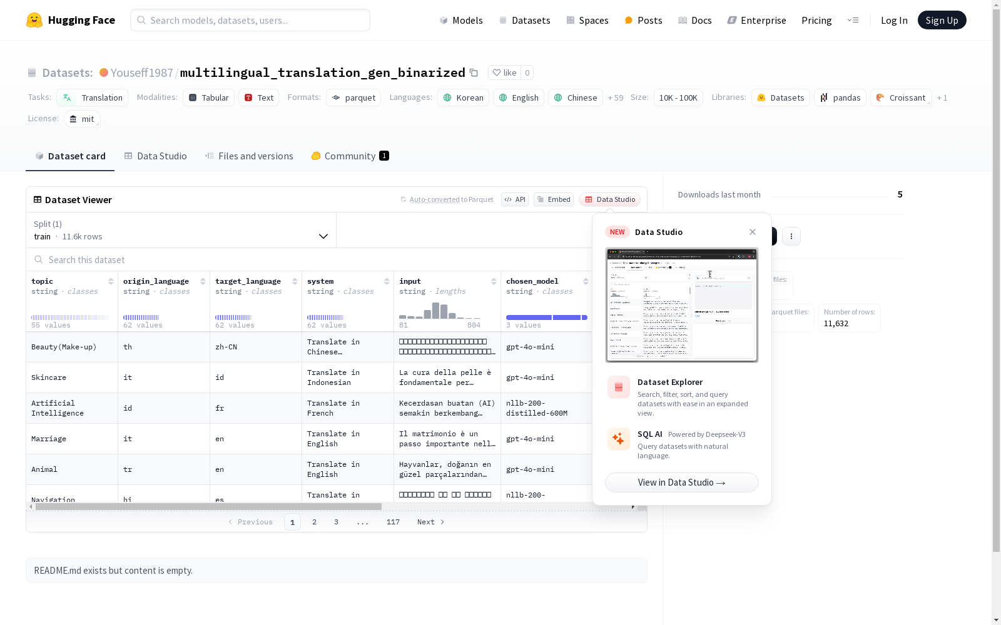The image size is (1001, 625).
Task: Click the API button
Action: [515, 199]
